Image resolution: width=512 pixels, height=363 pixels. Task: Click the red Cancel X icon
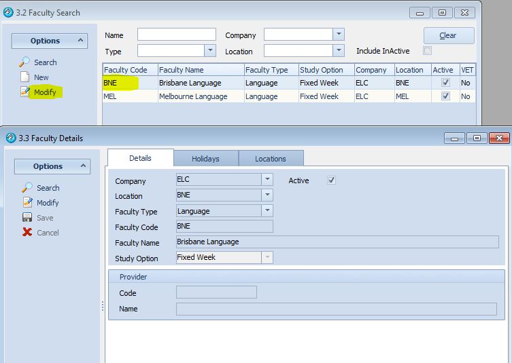point(27,232)
